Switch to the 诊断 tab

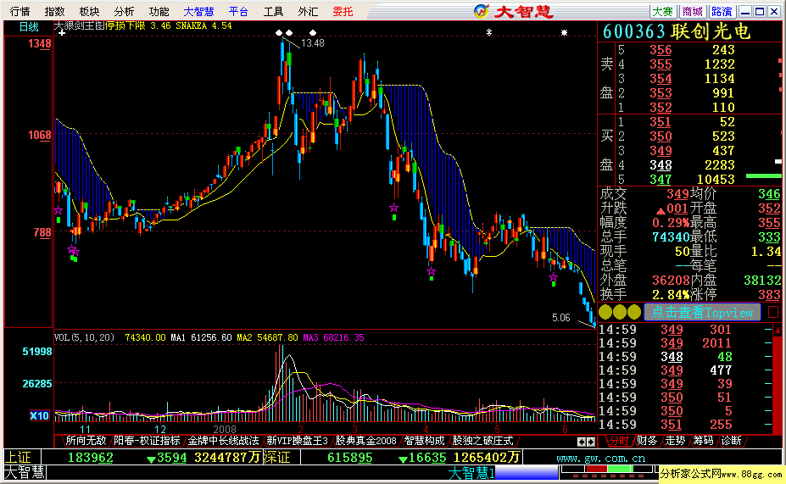click(731, 441)
